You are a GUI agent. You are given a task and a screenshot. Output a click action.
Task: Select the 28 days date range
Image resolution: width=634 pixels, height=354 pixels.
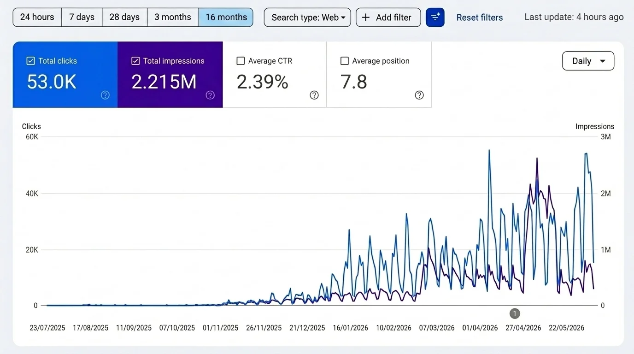point(124,18)
